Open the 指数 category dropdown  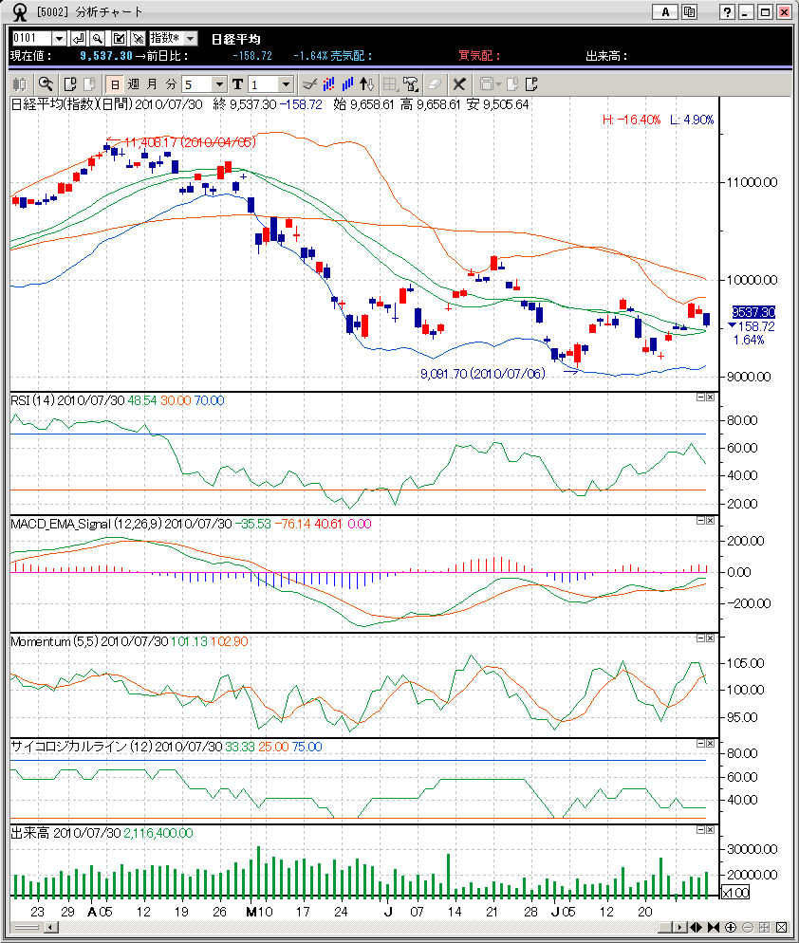(x=190, y=38)
